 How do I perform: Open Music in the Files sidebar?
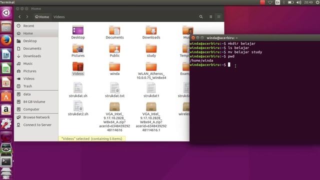pyautogui.click(x=36, y=63)
